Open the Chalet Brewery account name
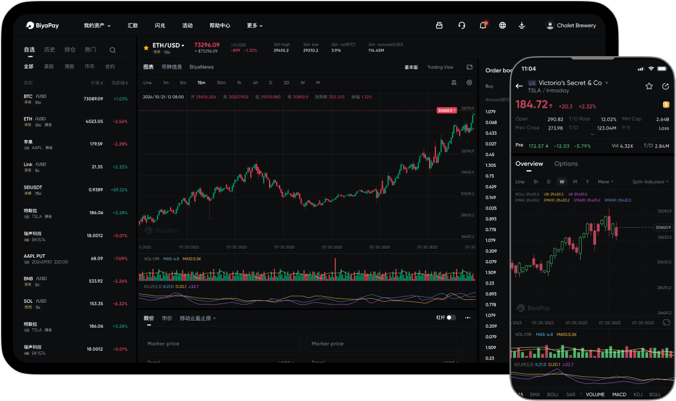This screenshot has width=676, height=401. [x=576, y=25]
